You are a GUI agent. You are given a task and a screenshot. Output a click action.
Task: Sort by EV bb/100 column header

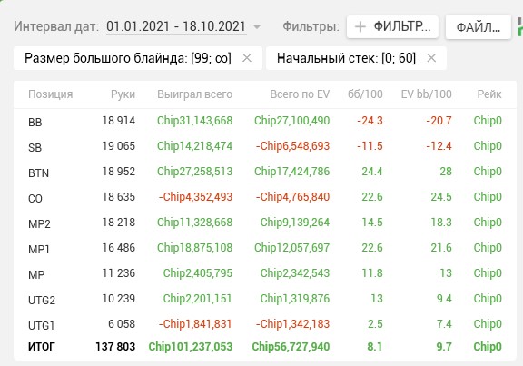click(426, 94)
